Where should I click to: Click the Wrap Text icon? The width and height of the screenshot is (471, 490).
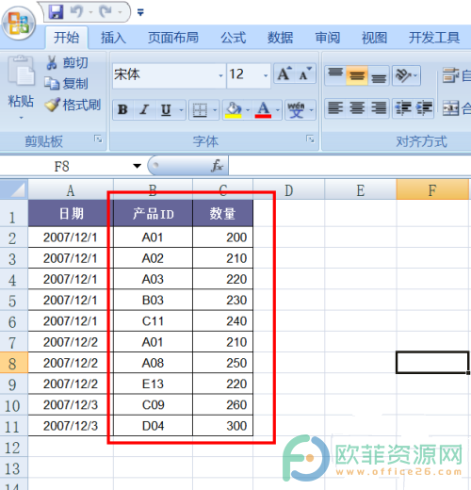[451, 75]
